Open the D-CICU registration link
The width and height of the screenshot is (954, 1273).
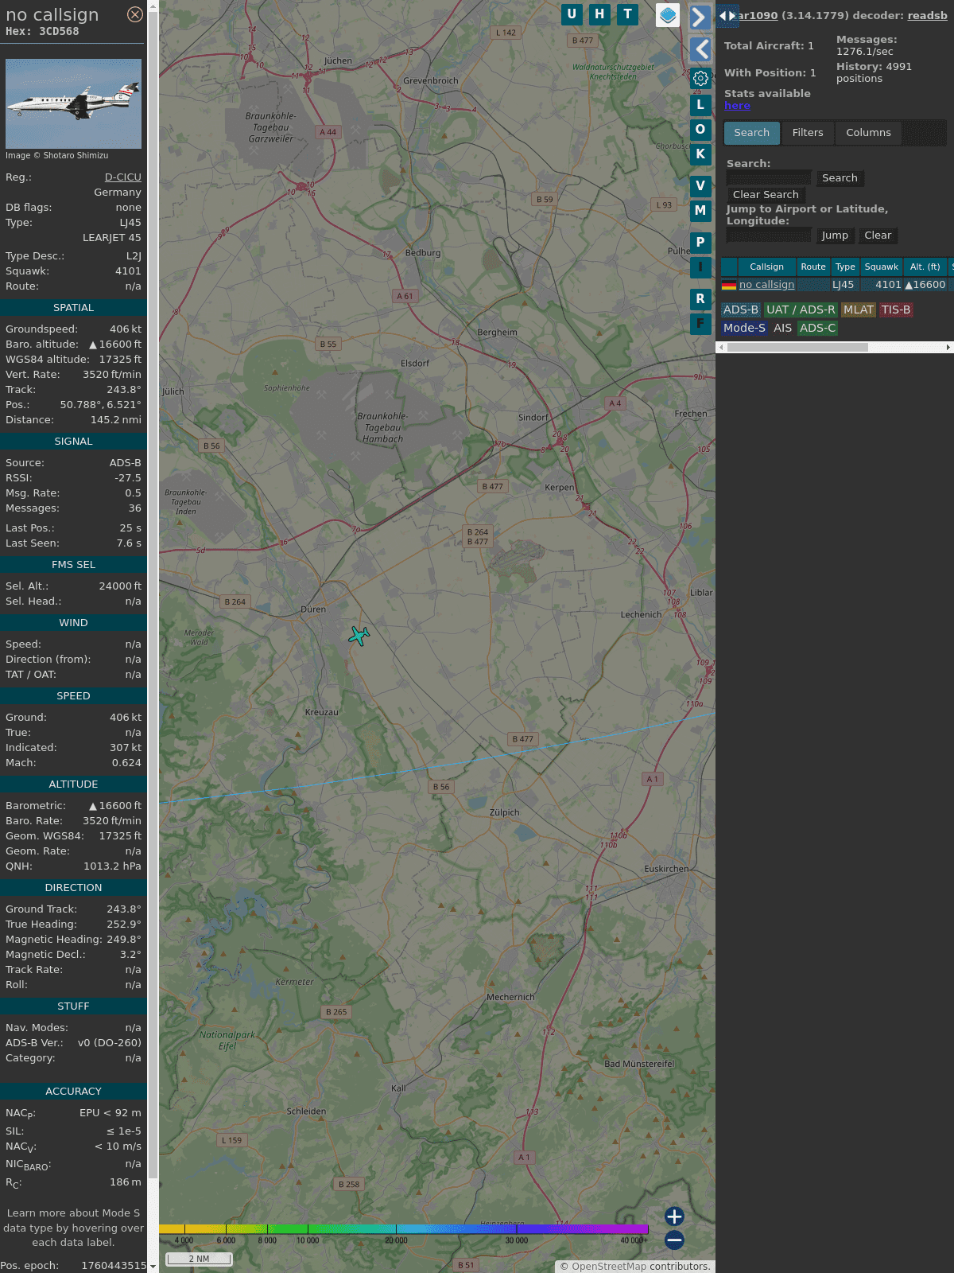click(x=123, y=177)
